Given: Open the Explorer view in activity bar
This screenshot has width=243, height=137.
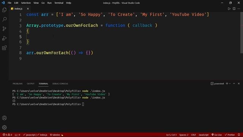Looking at the screenshot, I should (4, 10).
